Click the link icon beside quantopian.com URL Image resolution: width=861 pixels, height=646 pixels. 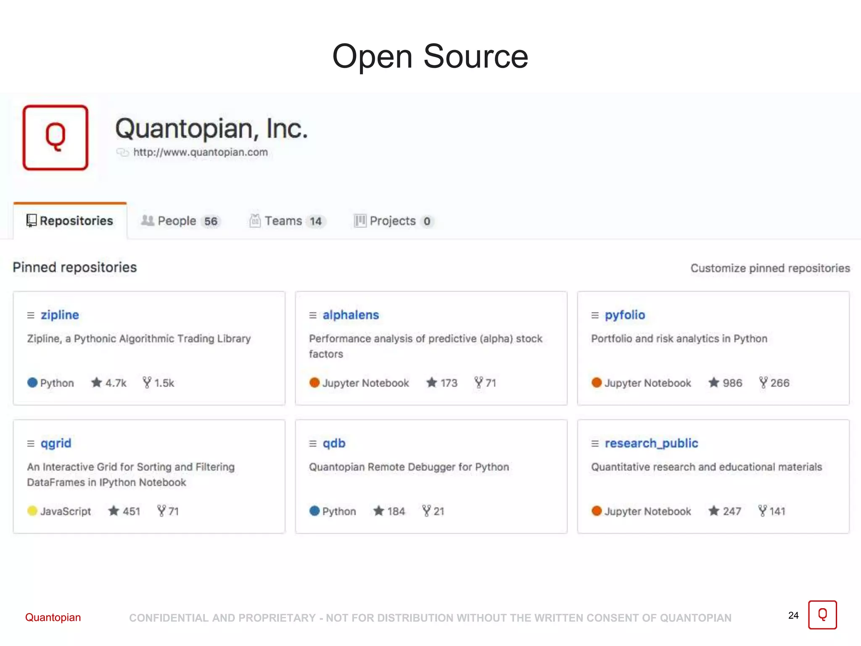coord(122,152)
